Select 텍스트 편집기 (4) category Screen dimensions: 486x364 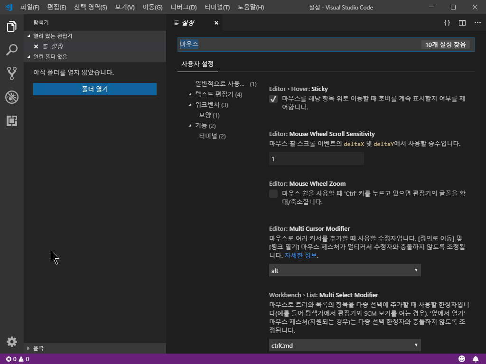pyautogui.click(x=218, y=94)
